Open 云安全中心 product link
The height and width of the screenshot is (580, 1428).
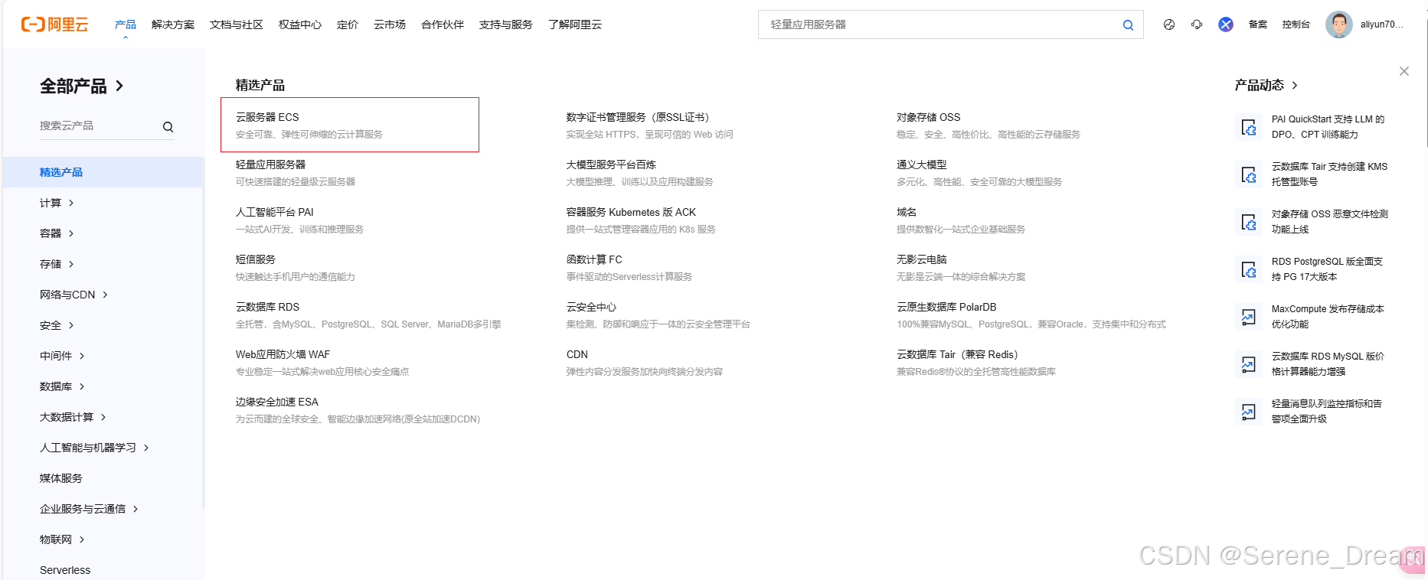(x=591, y=307)
